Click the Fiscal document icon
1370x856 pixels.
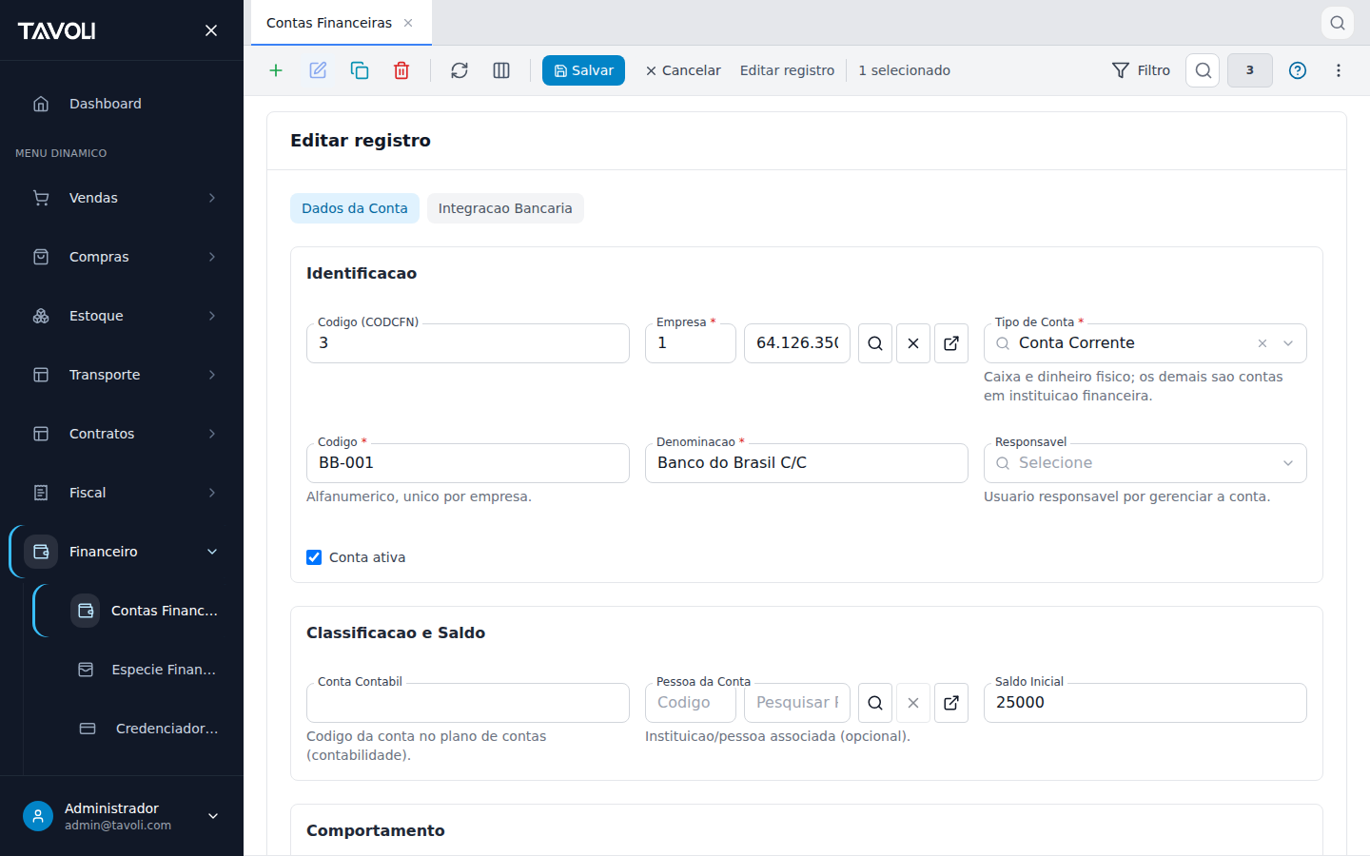click(41, 493)
